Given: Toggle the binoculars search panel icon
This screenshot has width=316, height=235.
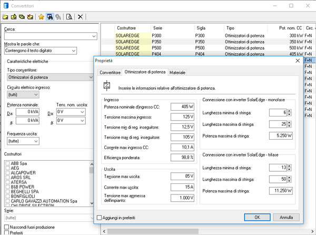Looking at the screenshot, I should coord(50,17).
